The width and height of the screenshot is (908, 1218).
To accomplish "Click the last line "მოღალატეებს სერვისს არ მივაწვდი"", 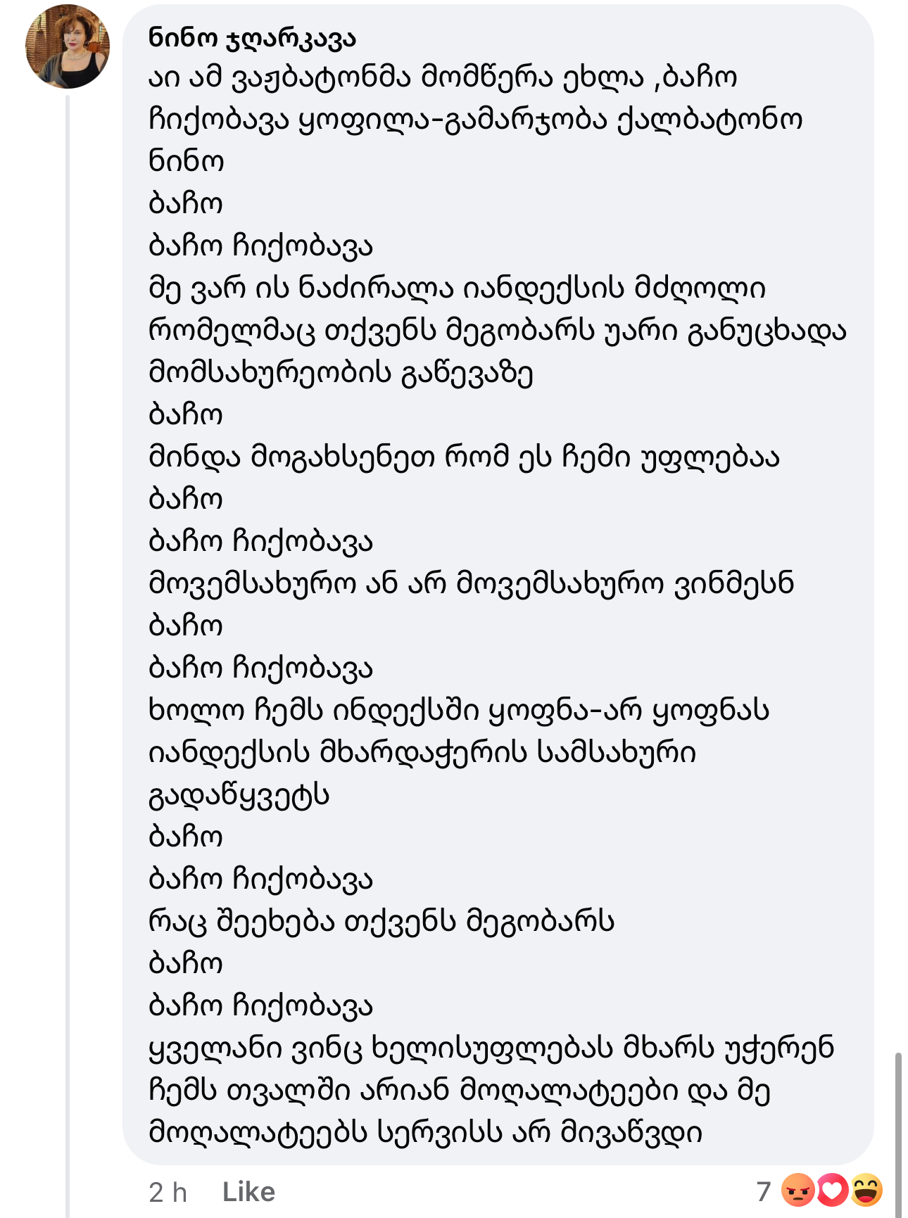I will 425,1133.
